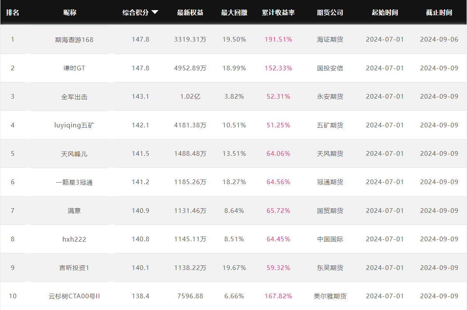Click return rate 64.56%

278,182
